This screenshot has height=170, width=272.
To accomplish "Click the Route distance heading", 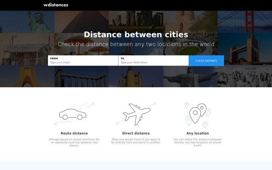I will [74, 133].
